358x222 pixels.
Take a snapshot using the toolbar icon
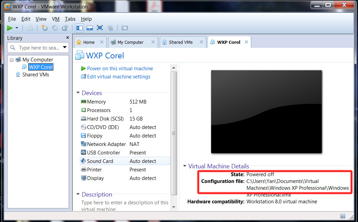click(x=44, y=28)
